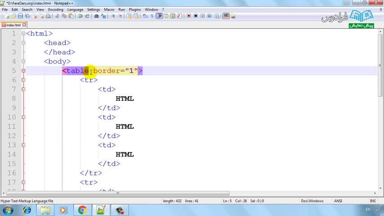The image size is (384, 216).
Task: Click the Close All documents toolbar icon
Action: pos(41,16)
